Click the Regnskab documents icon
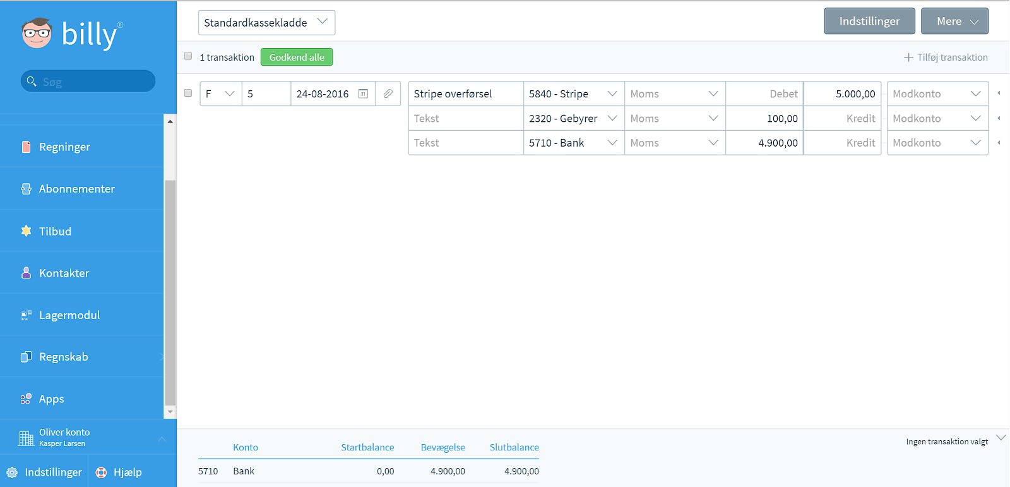 click(26, 357)
